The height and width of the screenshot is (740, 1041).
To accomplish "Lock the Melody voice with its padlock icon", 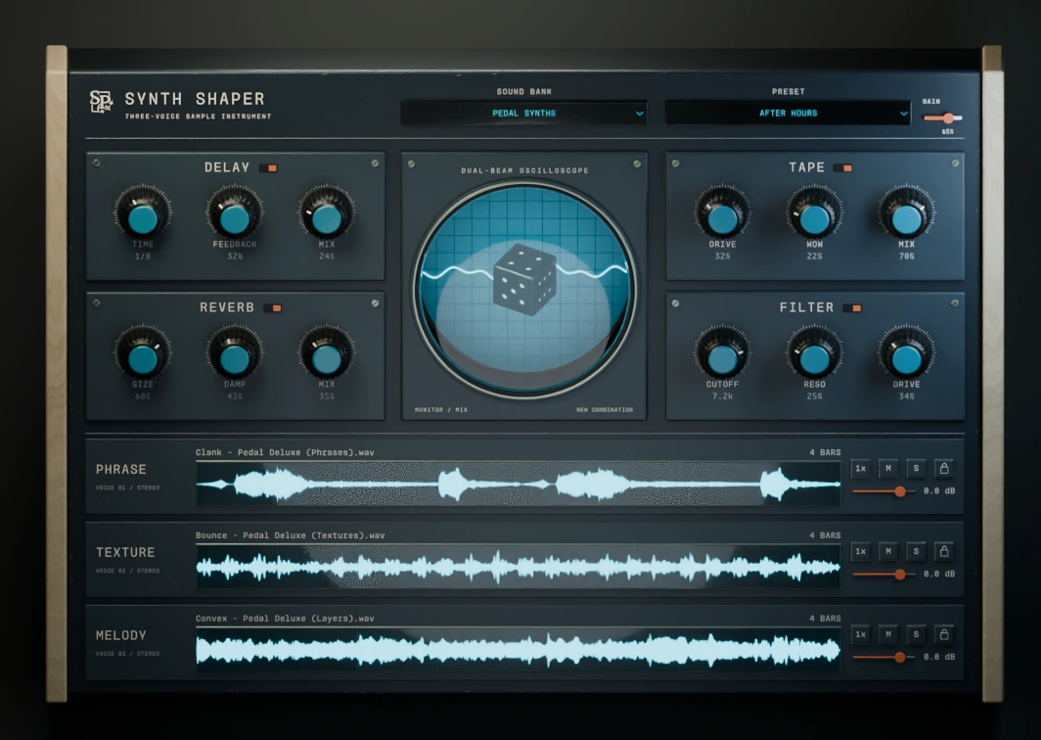I will 943,634.
